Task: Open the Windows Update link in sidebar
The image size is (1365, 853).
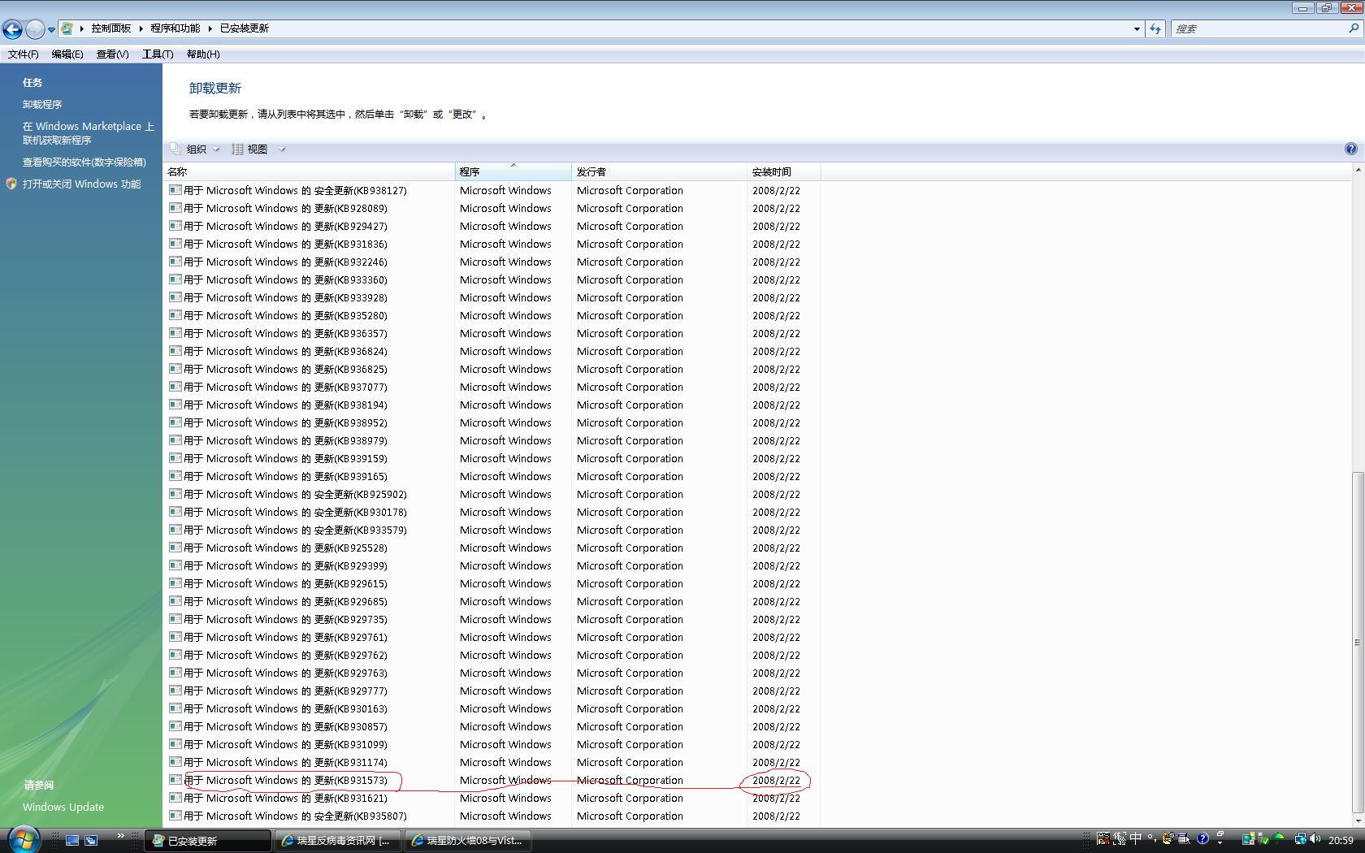Action: (63, 808)
